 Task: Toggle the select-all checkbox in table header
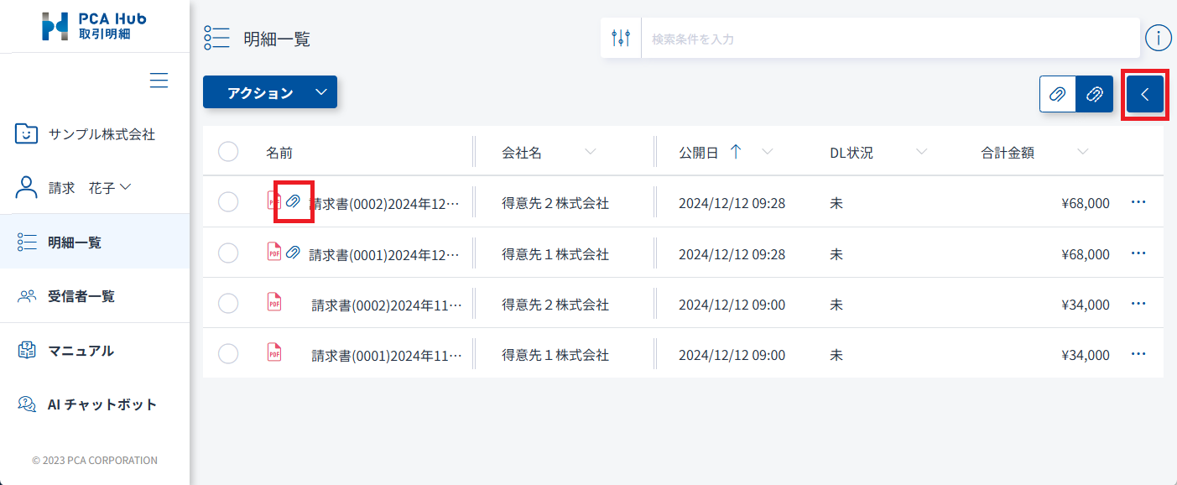click(x=228, y=152)
